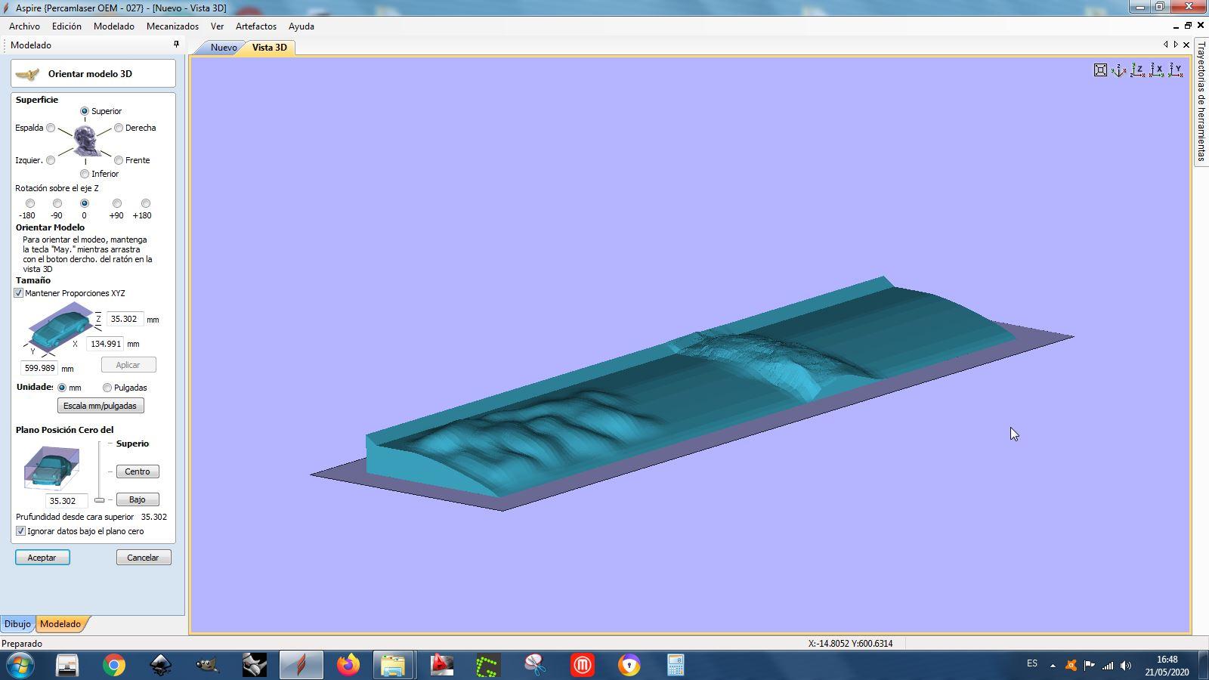The height and width of the screenshot is (680, 1209).
Task: Select Pulgadas units
Action: coord(107,388)
